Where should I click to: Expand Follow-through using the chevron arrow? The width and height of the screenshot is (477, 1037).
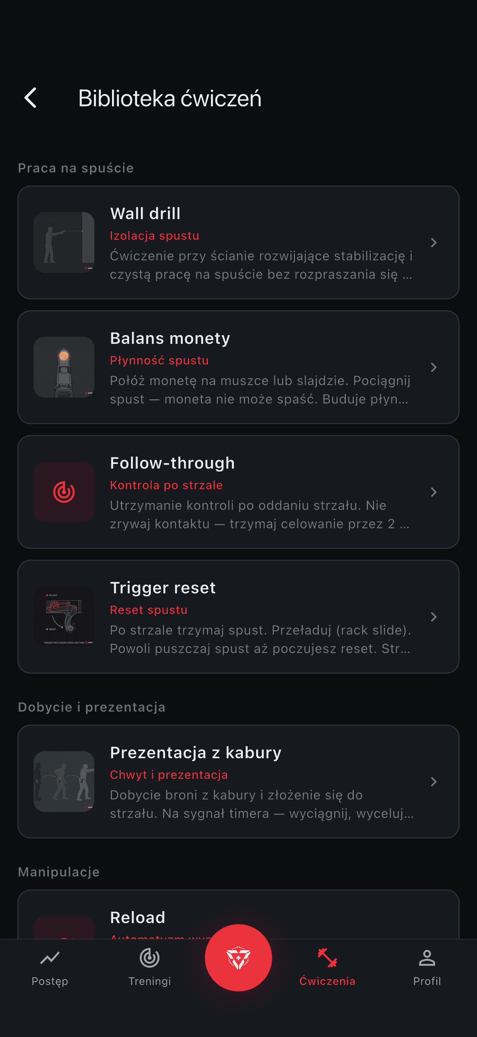pyautogui.click(x=434, y=492)
